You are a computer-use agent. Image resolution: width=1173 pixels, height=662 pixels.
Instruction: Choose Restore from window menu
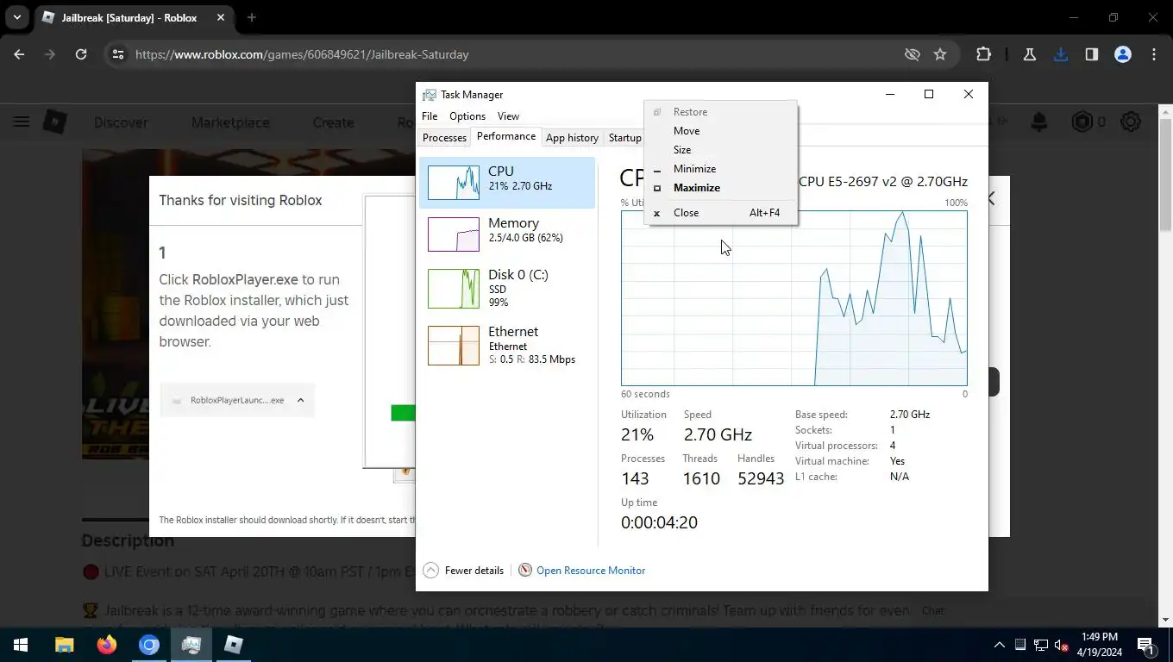point(720,112)
